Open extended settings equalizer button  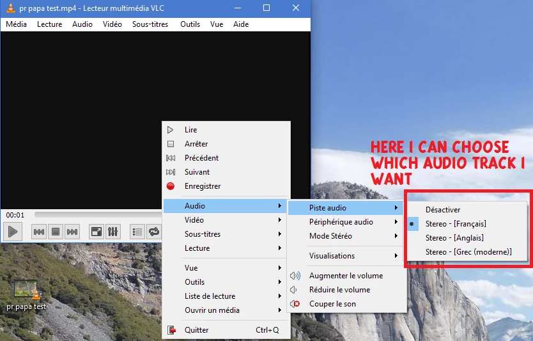coord(113,232)
